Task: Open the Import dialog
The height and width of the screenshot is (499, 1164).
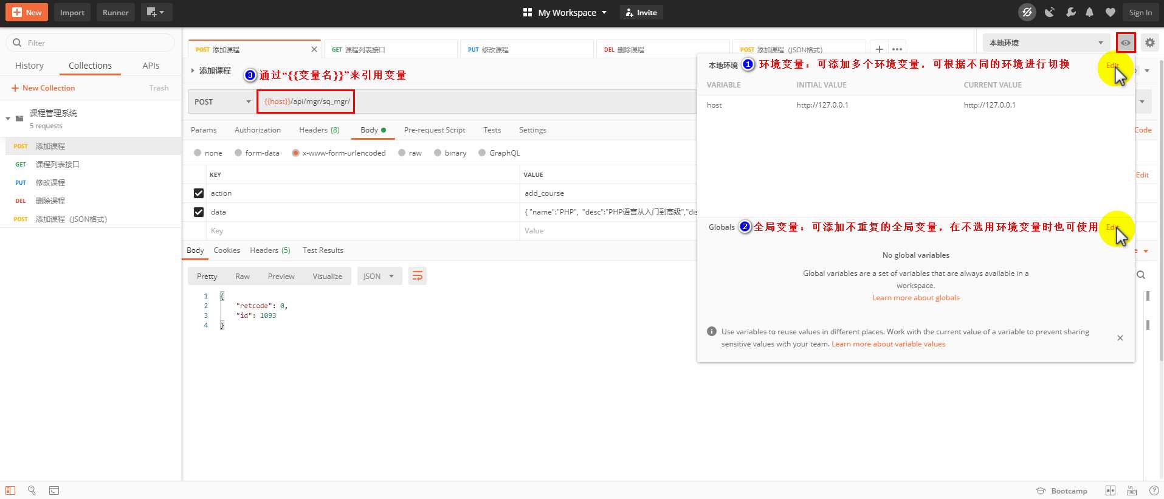Action: (x=72, y=12)
